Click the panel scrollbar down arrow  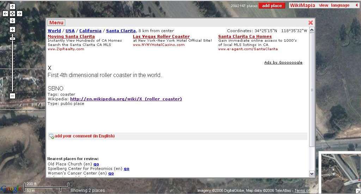312,174
